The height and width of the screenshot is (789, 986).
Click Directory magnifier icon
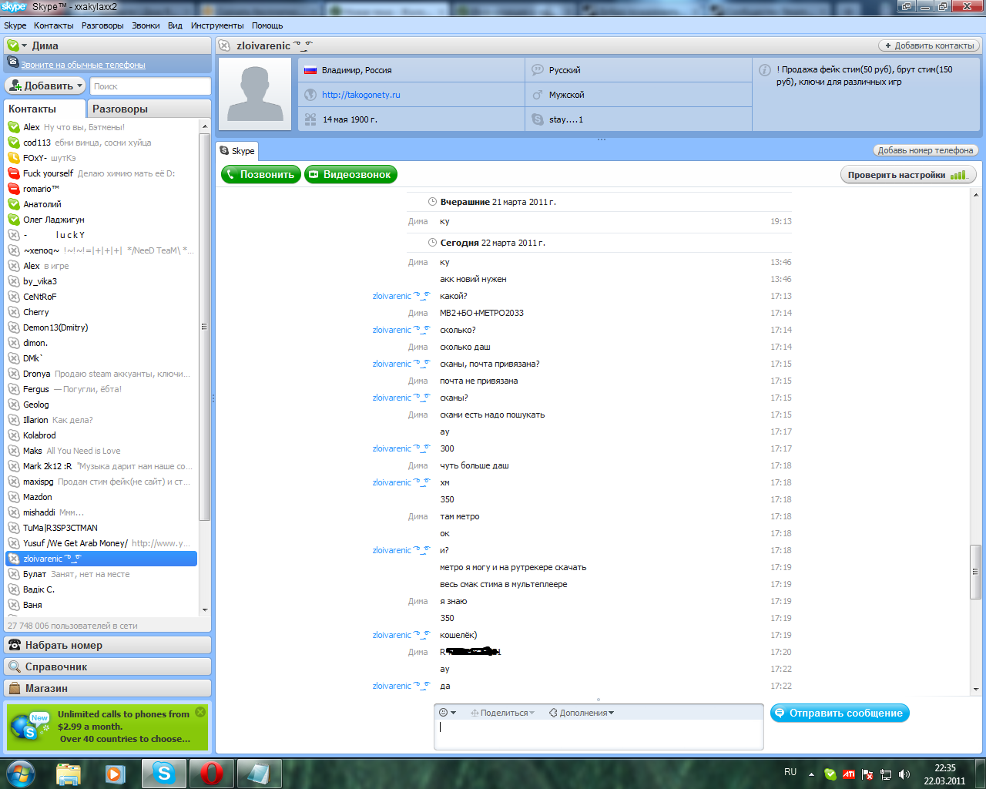[15, 666]
